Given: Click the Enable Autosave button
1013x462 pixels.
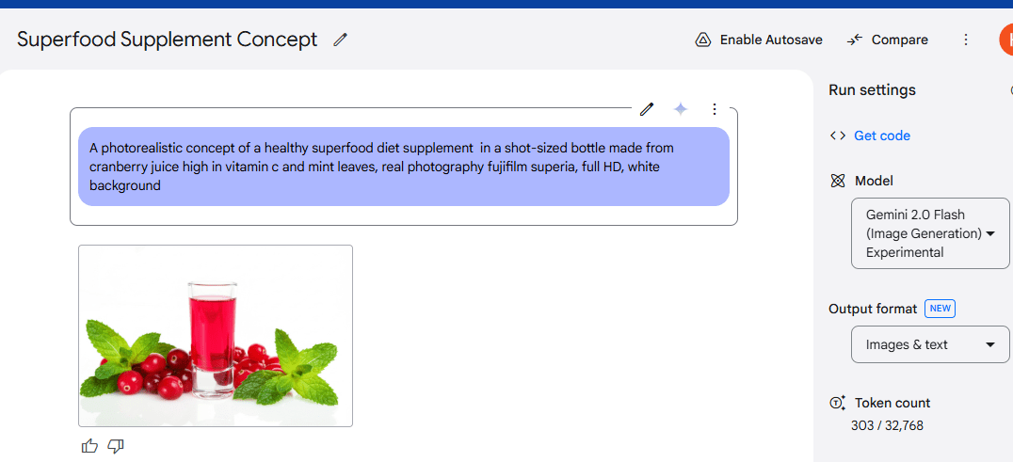Looking at the screenshot, I should [770, 40].
